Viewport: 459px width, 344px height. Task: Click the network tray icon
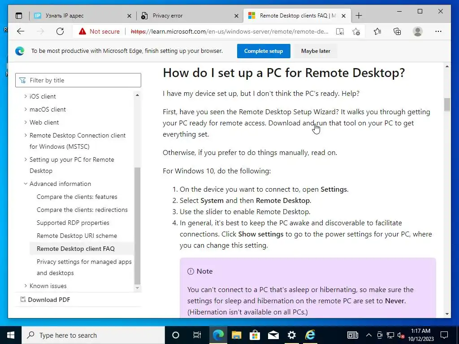[390, 335]
